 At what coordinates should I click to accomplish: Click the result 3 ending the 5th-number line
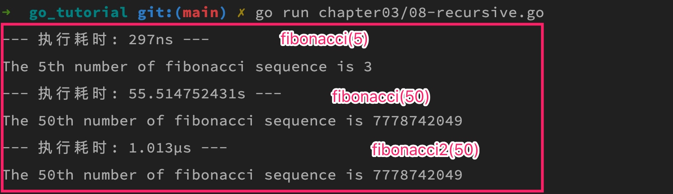click(x=368, y=67)
